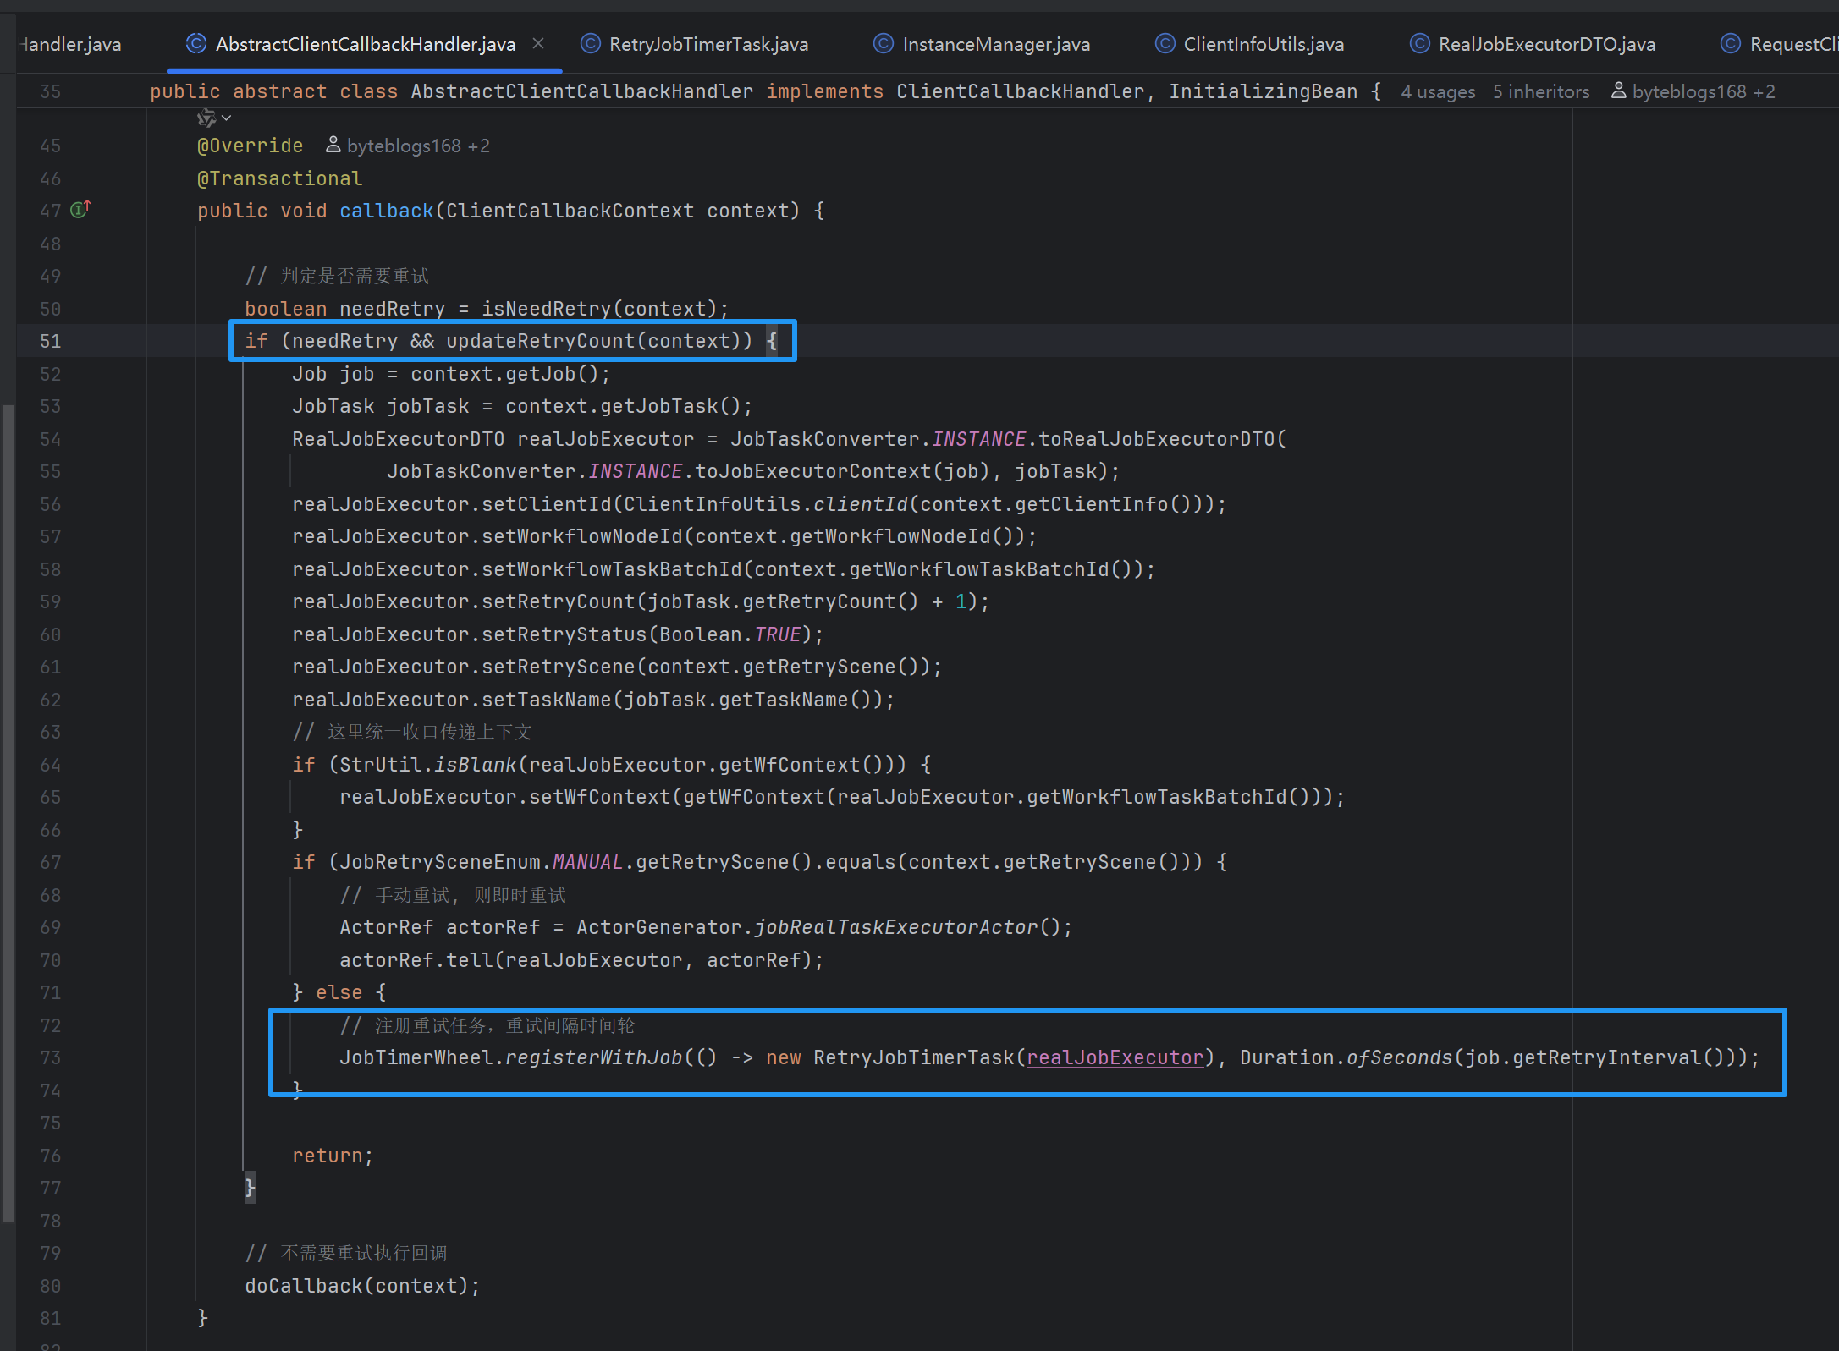This screenshot has width=1839, height=1351.
Task: Click the class icon on RetryJobTimerTask.java tab
Action: coord(590,44)
